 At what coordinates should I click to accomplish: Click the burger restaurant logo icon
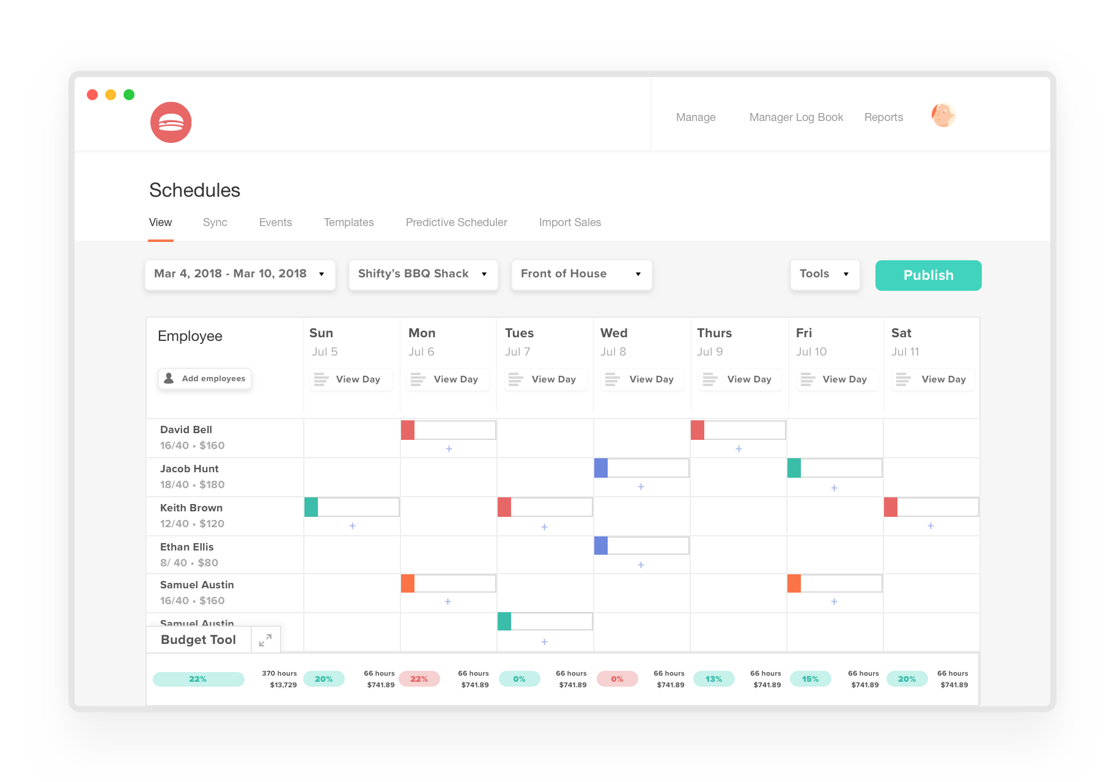(x=171, y=122)
